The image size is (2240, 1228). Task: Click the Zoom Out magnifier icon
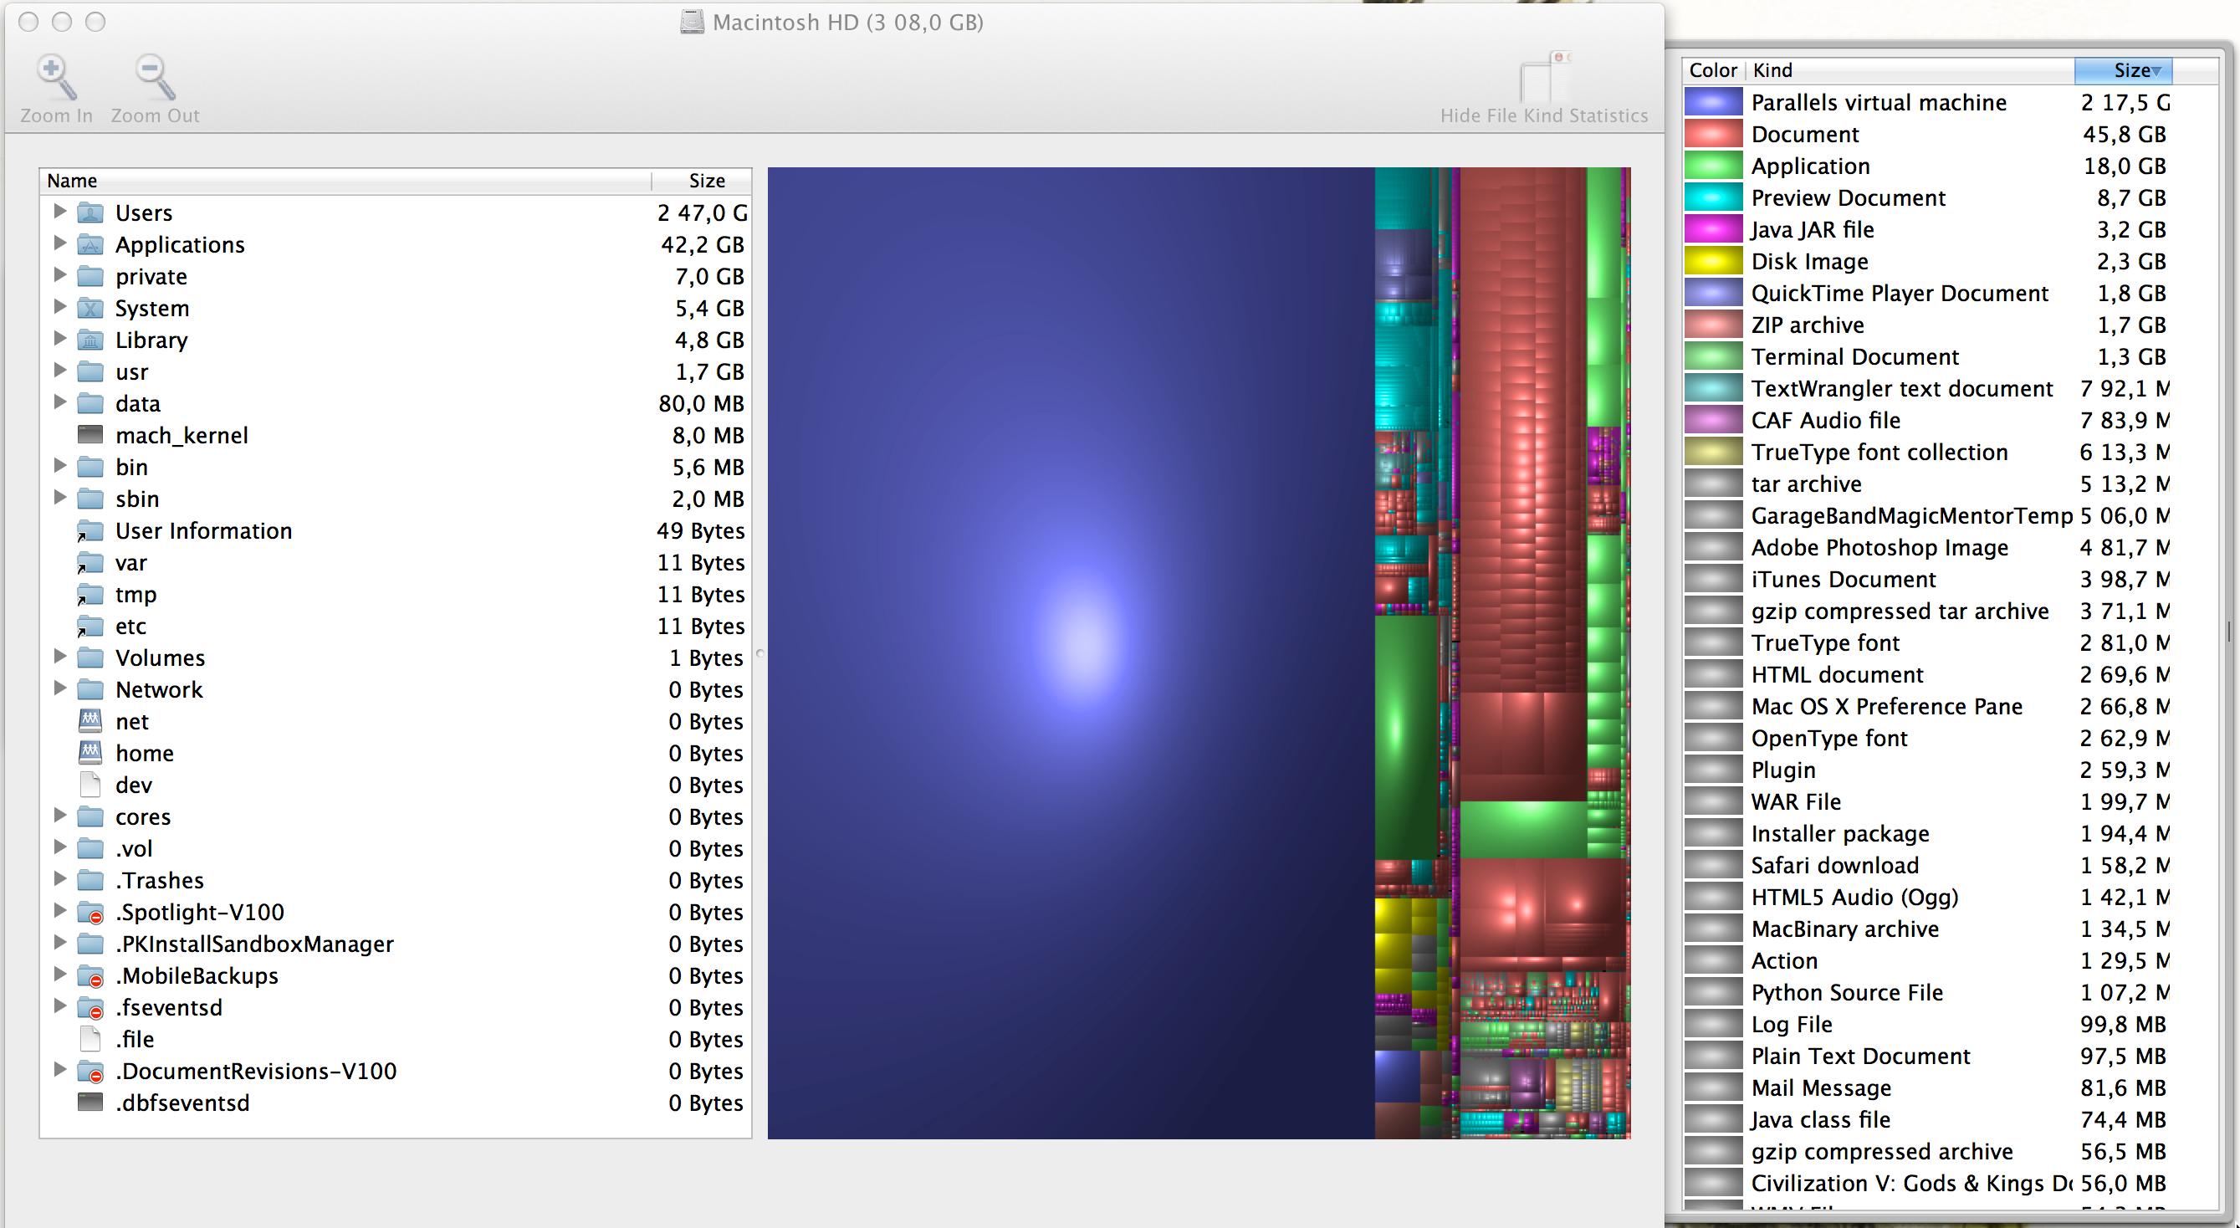[155, 78]
